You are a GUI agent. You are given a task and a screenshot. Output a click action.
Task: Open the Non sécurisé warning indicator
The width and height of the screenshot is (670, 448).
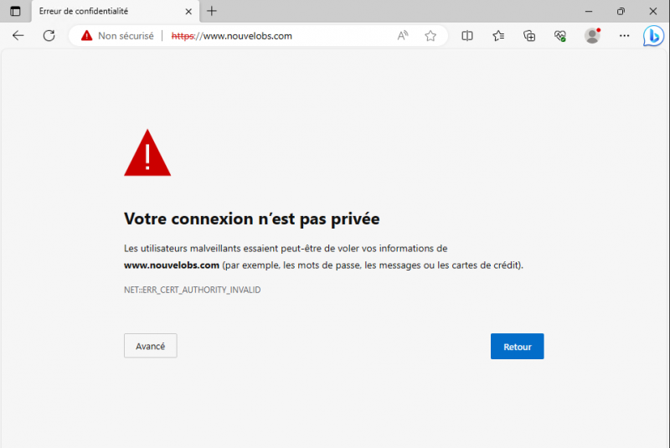(x=117, y=36)
